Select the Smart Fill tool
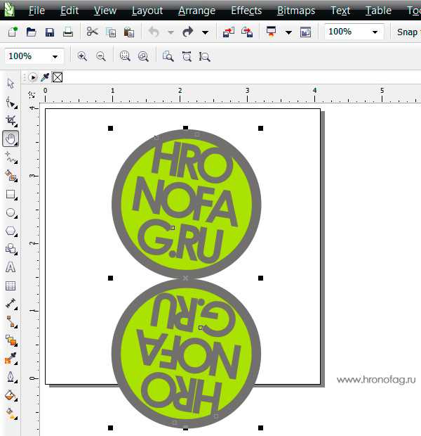This screenshot has width=421, height=436. tap(11, 176)
